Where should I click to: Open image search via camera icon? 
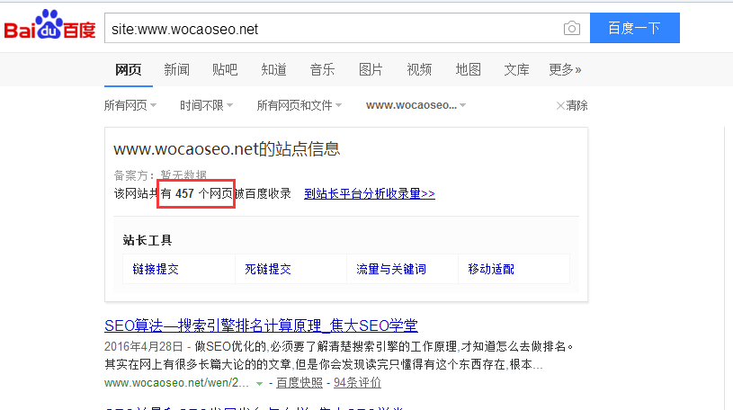(572, 28)
